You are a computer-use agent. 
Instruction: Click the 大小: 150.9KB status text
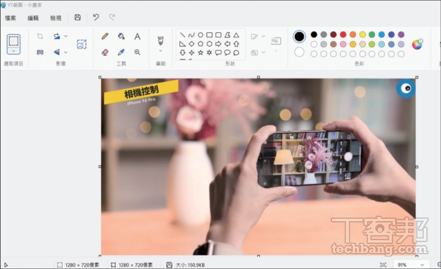(190, 265)
